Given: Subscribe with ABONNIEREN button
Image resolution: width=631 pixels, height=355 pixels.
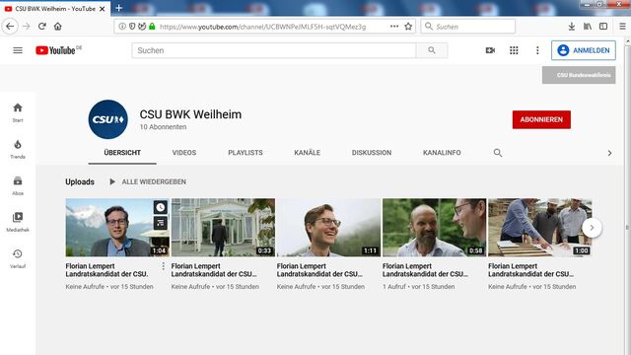Looking at the screenshot, I should [541, 119].
